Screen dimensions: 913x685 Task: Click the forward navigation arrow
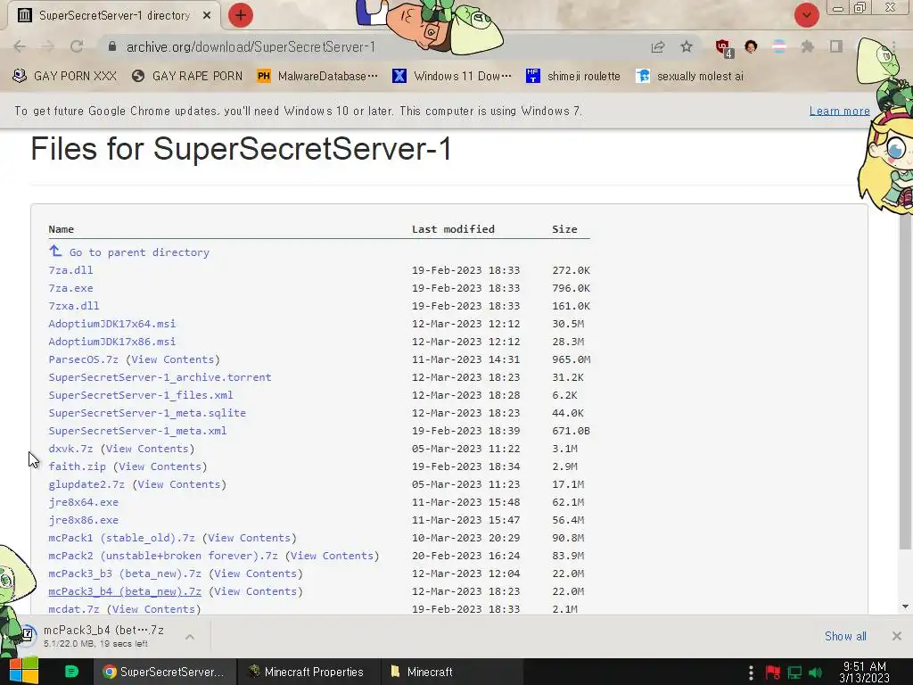(x=48, y=46)
